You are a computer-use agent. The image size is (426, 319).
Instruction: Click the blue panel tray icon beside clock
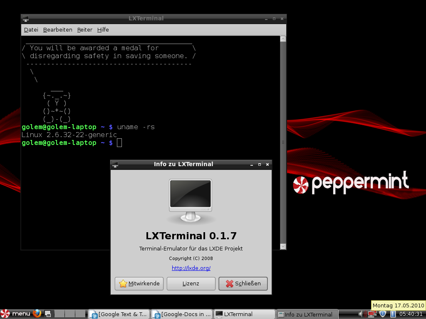393,314
